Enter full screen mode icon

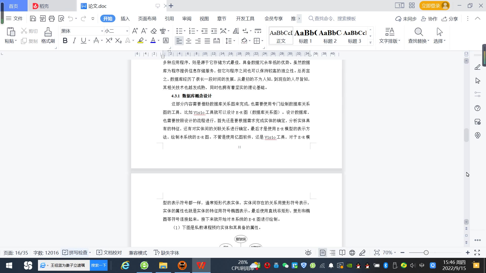[x=477, y=253]
